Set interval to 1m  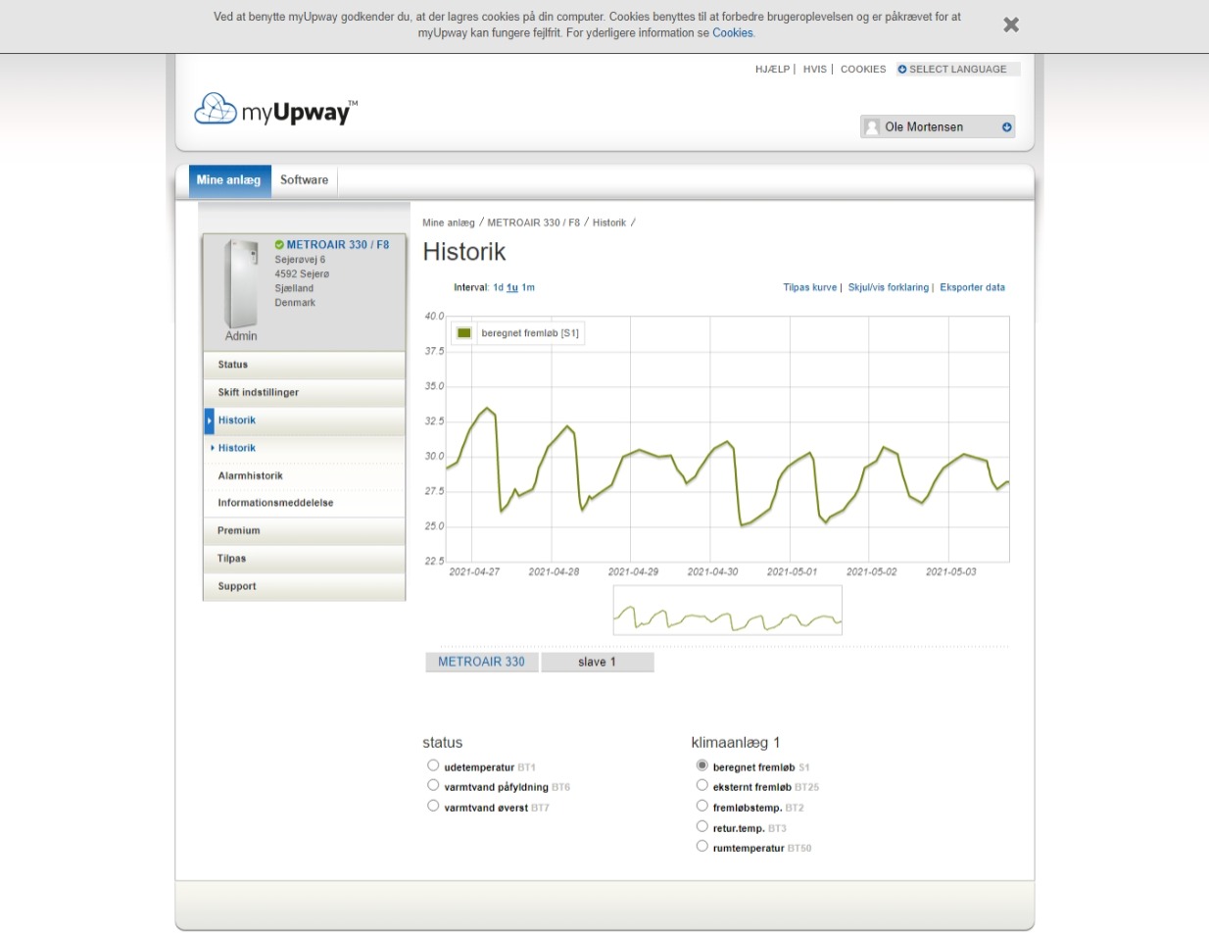[528, 288]
